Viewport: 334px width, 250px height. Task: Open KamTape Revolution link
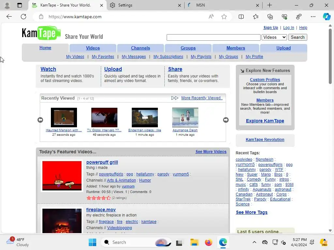point(265,139)
